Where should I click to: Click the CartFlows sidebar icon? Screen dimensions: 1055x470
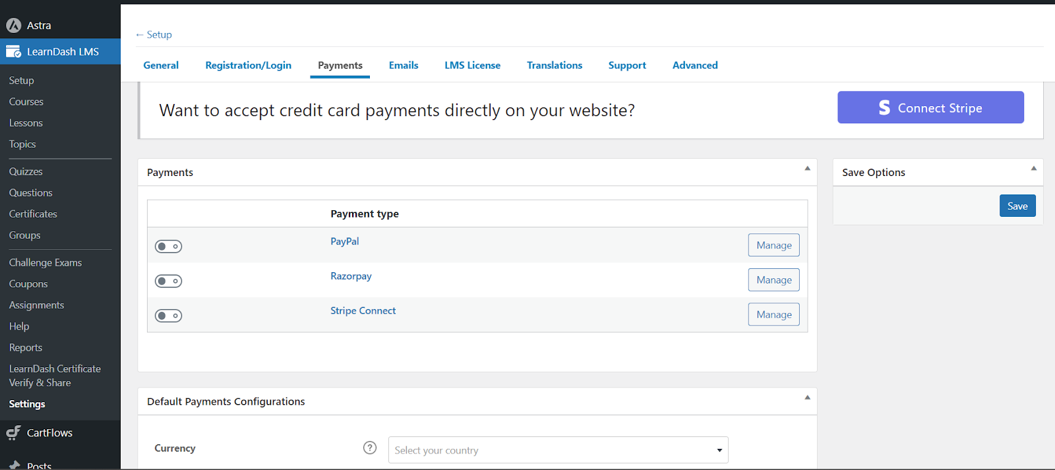pyautogui.click(x=13, y=432)
